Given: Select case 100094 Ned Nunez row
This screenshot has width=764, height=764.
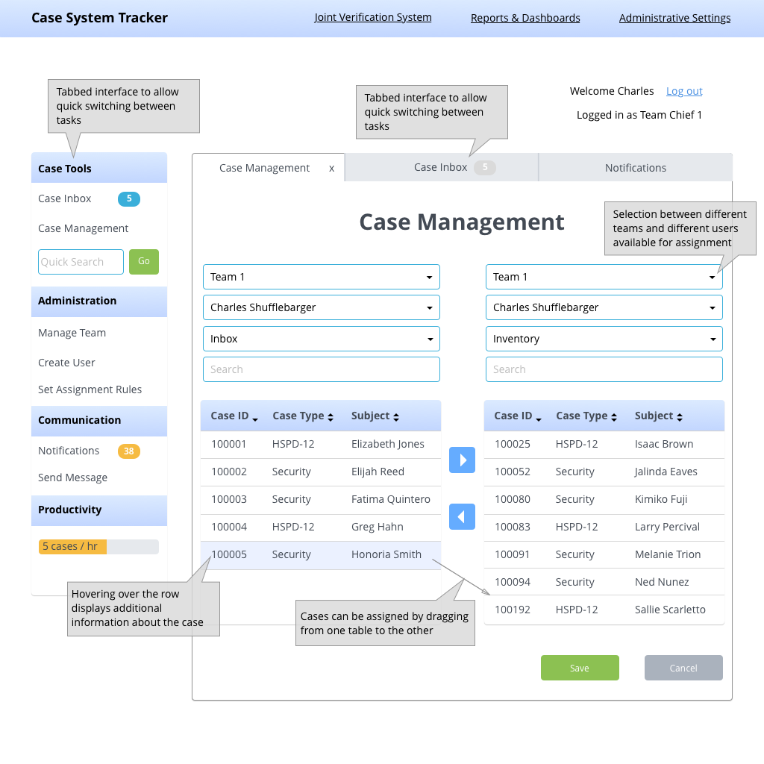Looking at the screenshot, I should [x=604, y=582].
